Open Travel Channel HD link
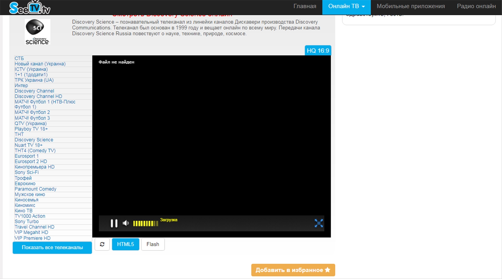This screenshot has height=279, width=502. click(35, 227)
